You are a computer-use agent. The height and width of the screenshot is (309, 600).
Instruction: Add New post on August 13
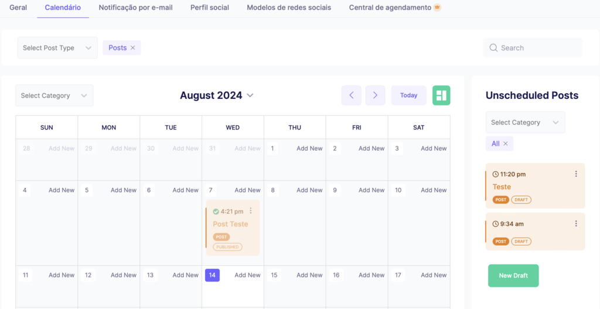tap(186, 275)
